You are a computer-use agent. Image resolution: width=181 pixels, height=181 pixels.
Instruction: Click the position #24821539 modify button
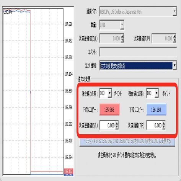(127, 142)
